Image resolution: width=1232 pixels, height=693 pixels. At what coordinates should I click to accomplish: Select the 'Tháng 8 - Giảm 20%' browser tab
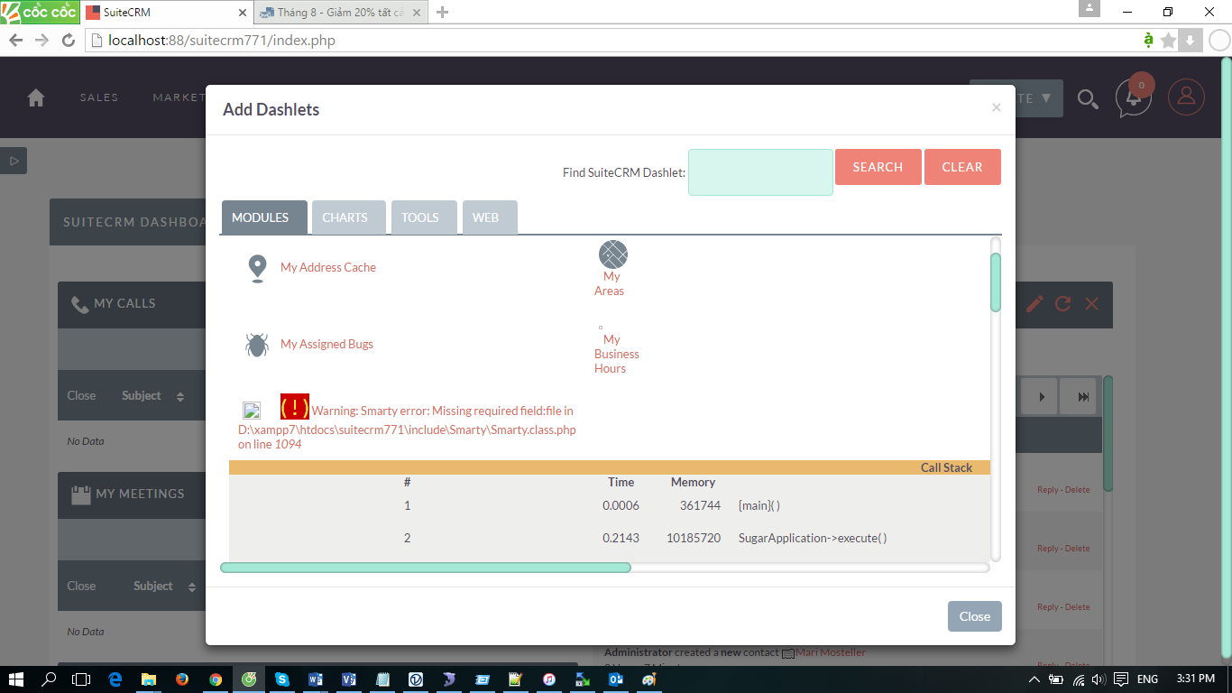pyautogui.click(x=338, y=13)
